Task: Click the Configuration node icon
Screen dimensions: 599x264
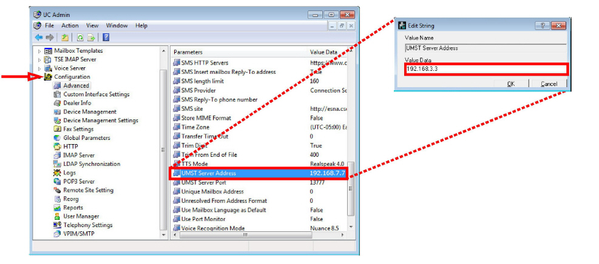Action: pos(48,77)
